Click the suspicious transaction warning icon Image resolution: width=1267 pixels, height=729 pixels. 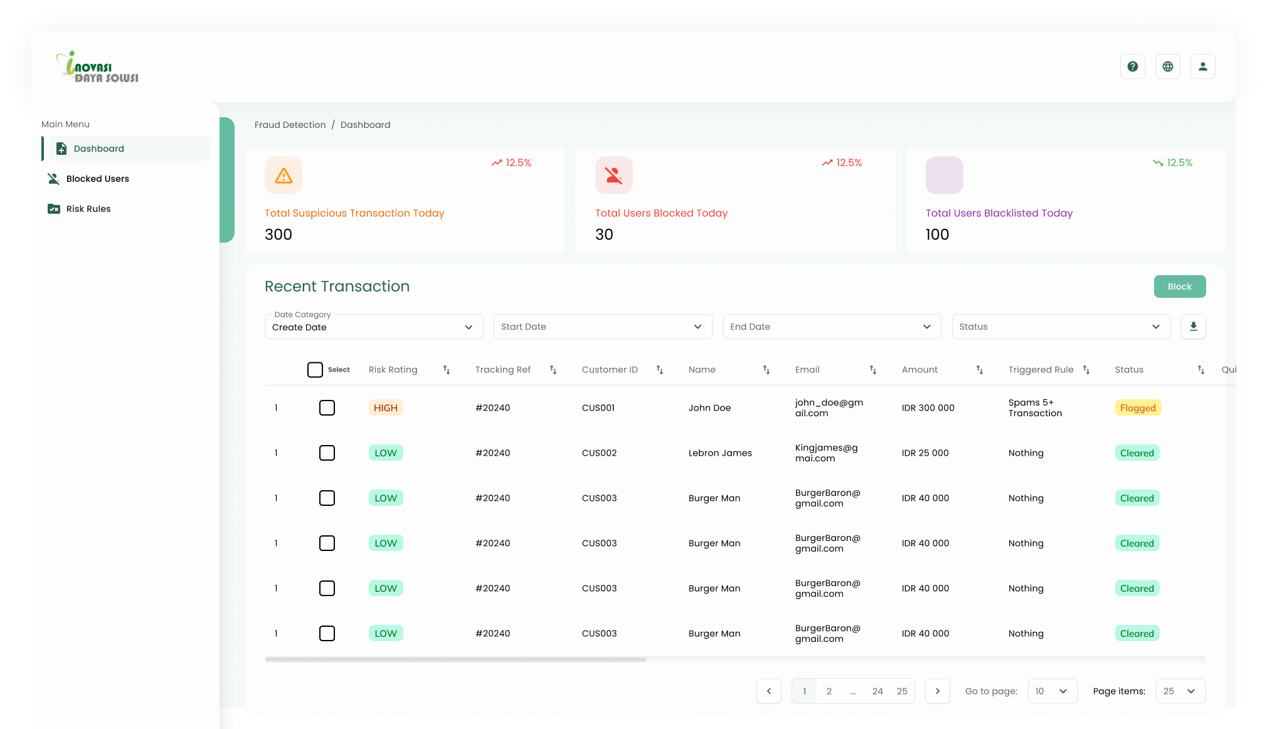coord(283,175)
